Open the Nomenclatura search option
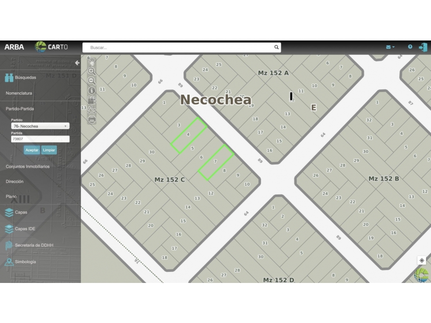 click(x=19, y=93)
